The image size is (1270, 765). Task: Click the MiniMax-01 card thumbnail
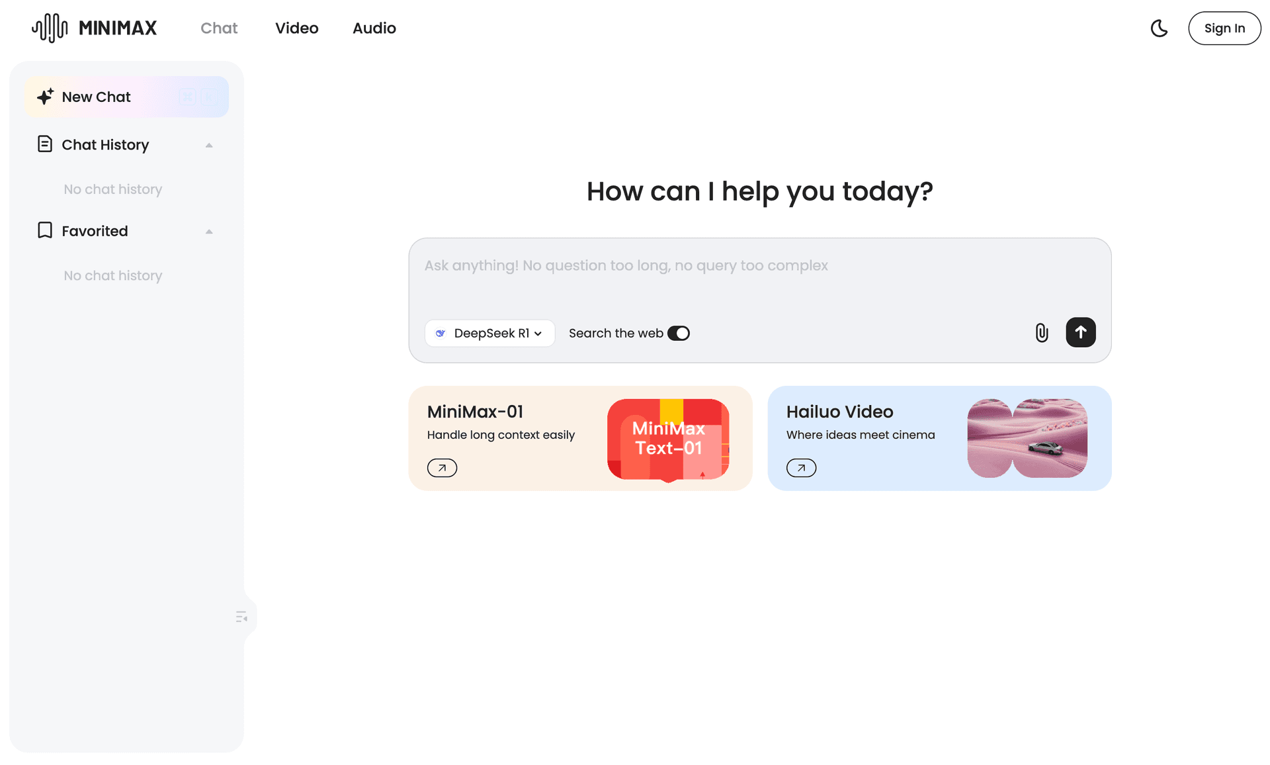tap(669, 438)
